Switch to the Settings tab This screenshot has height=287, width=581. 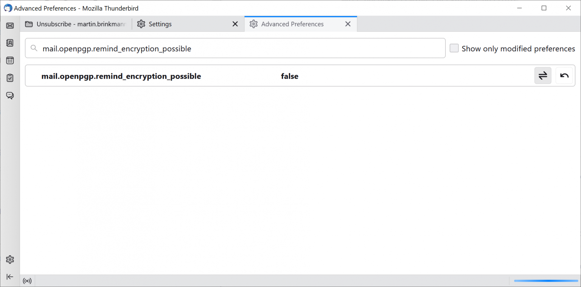pyautogui.click(x=160, y=24)
